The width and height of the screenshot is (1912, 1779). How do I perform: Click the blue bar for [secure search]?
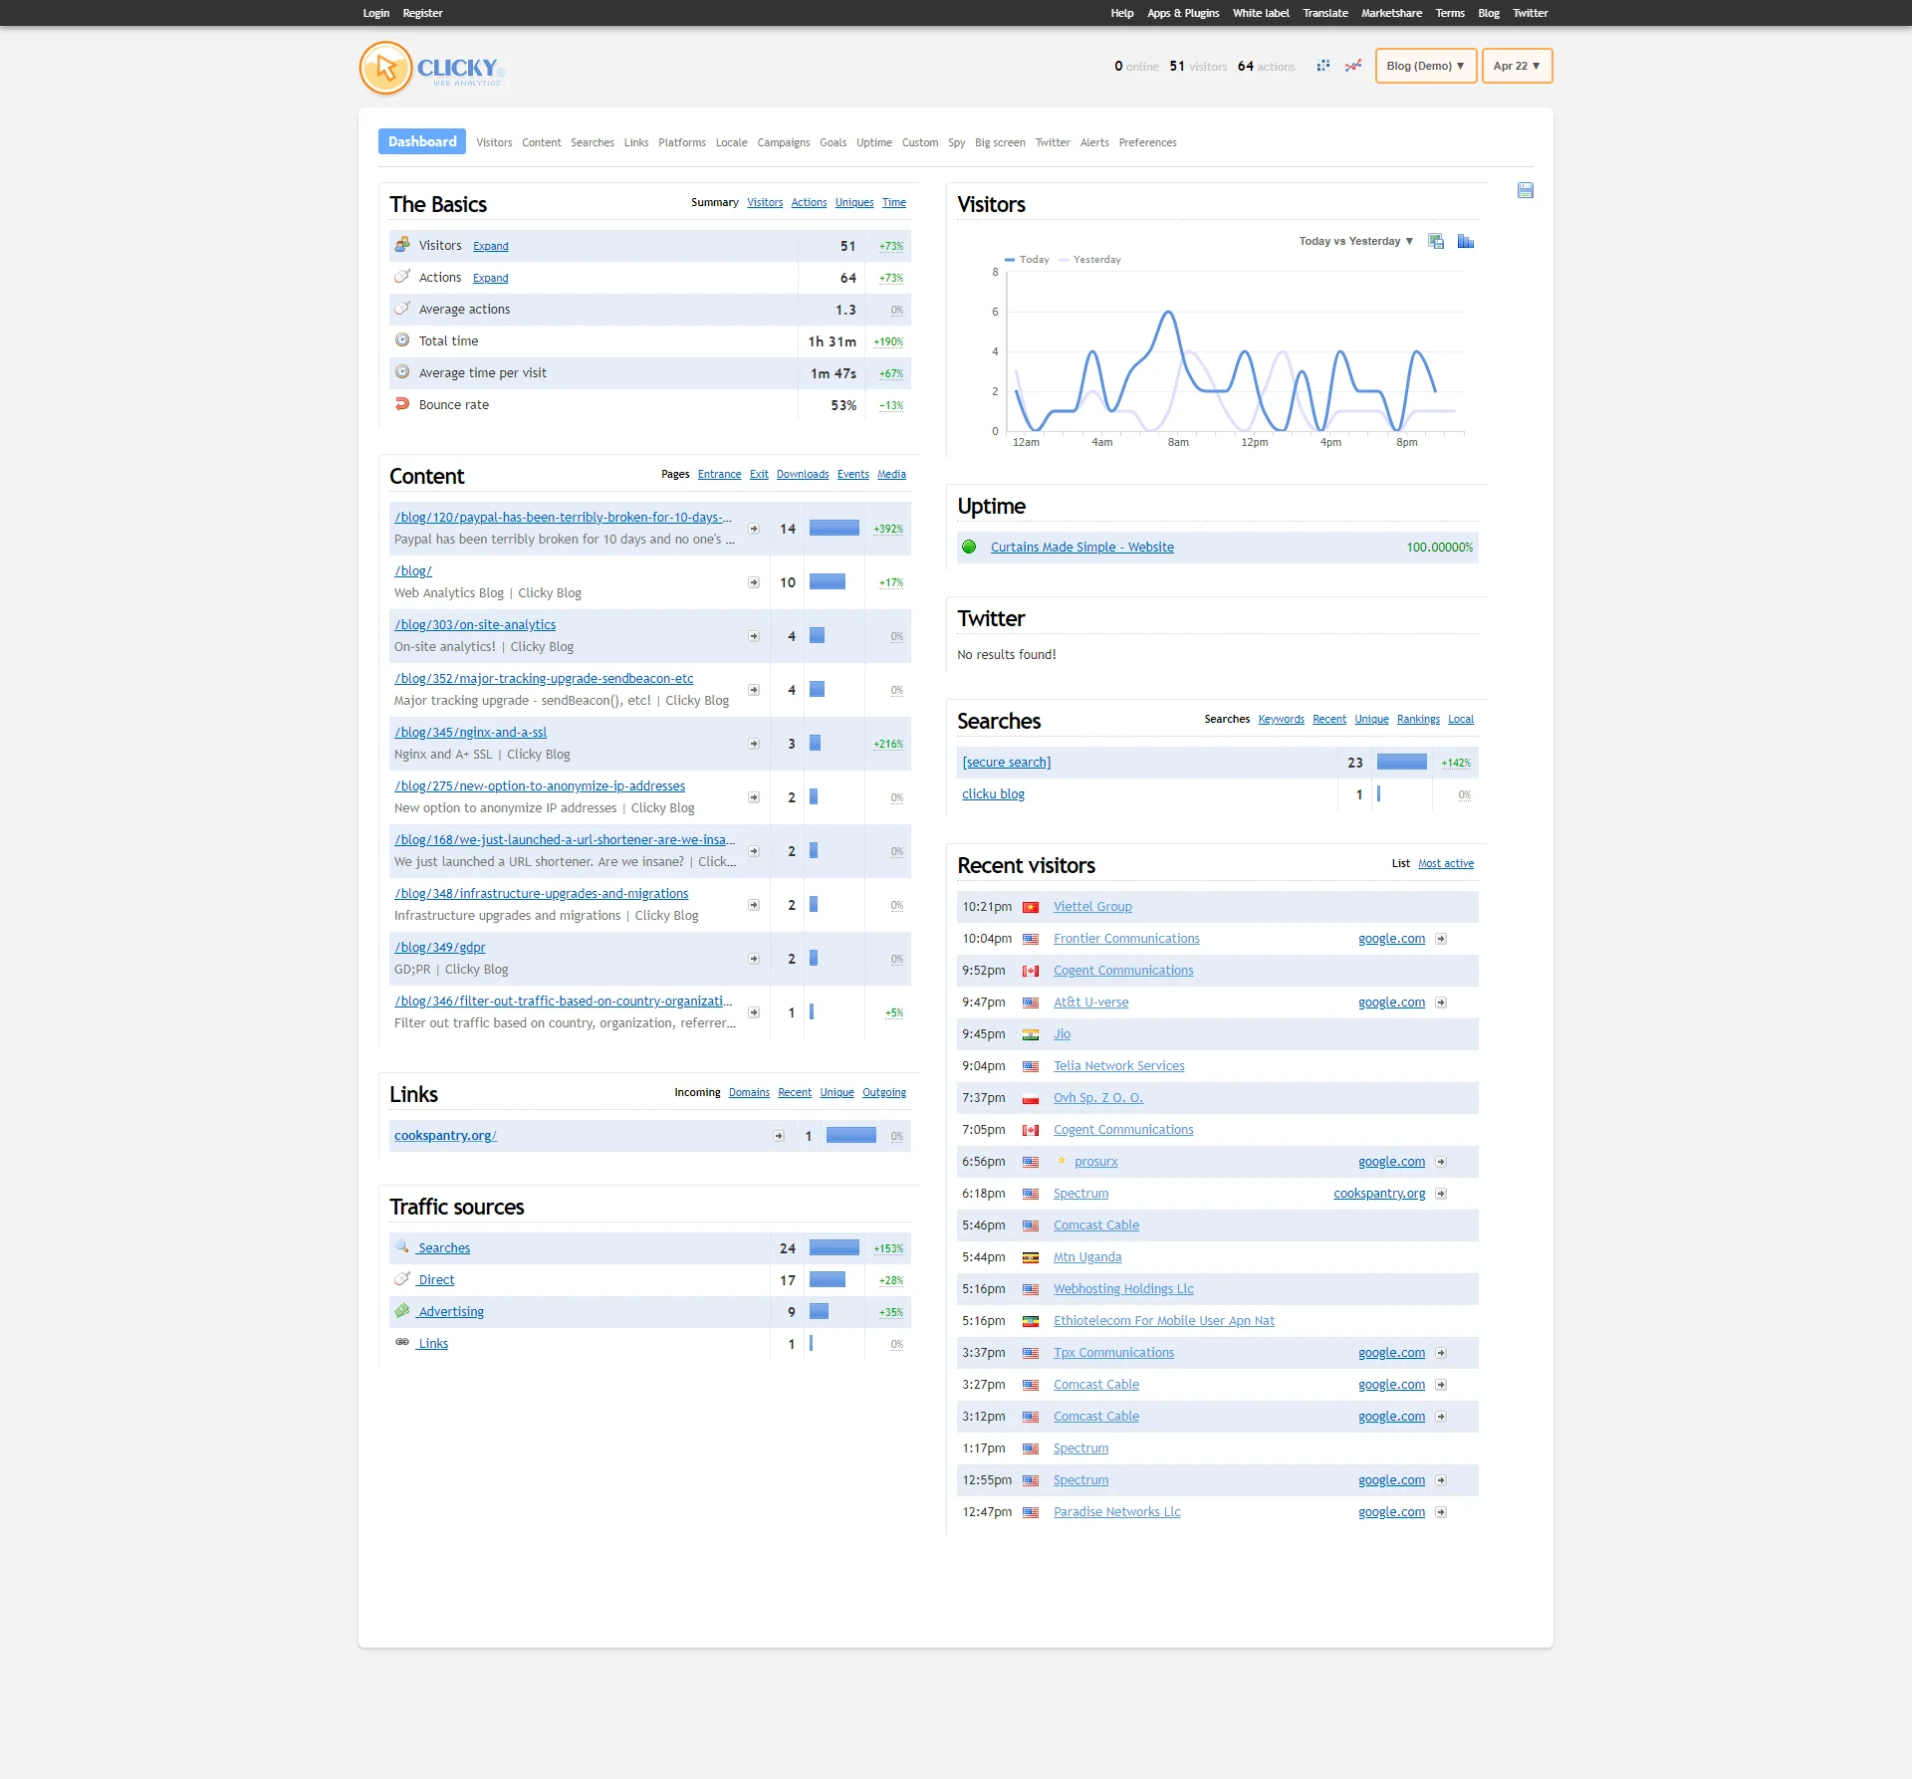(1401, 763)
